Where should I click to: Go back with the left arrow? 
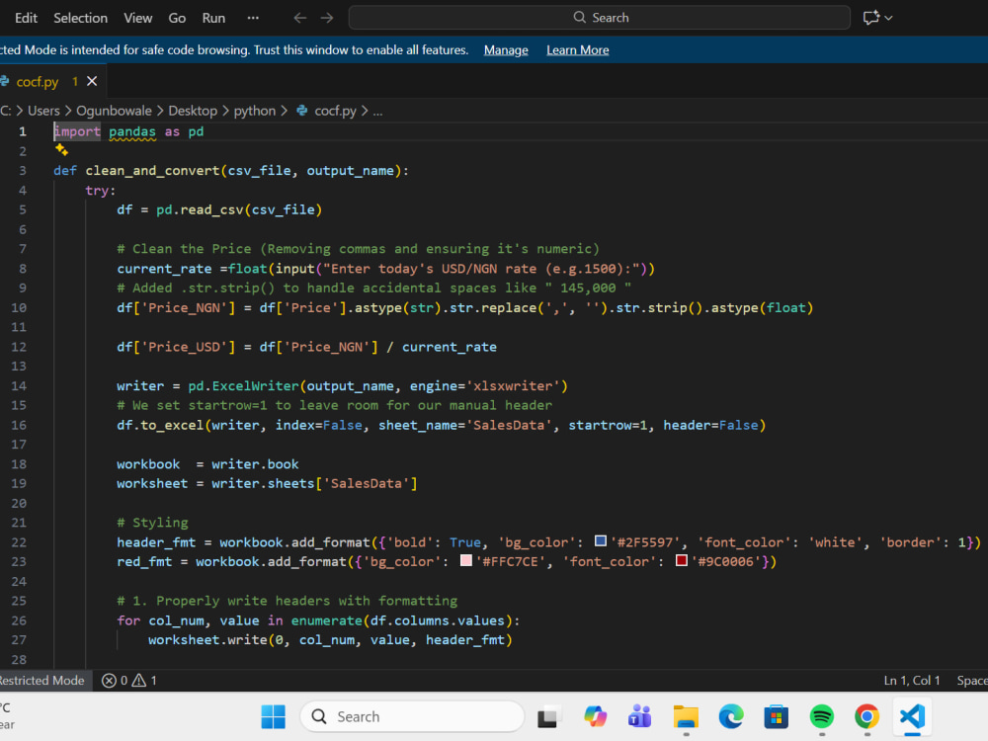(300, 18)
